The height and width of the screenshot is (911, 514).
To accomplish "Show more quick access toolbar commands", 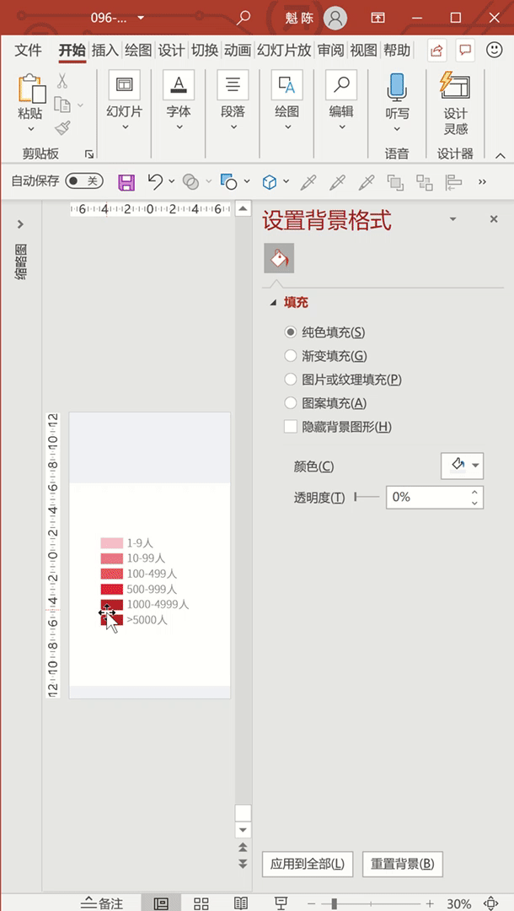I will tap(482, 182).
